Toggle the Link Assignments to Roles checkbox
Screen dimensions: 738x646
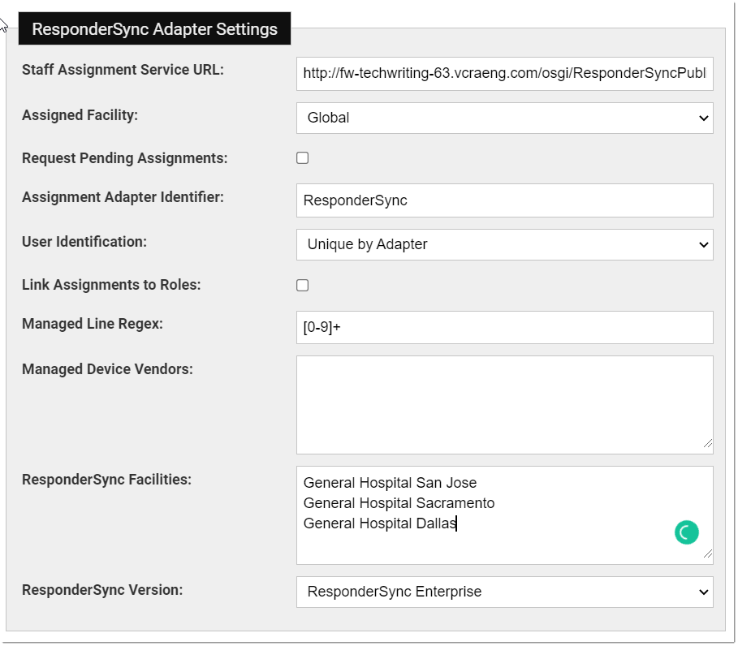coord(302,285)
